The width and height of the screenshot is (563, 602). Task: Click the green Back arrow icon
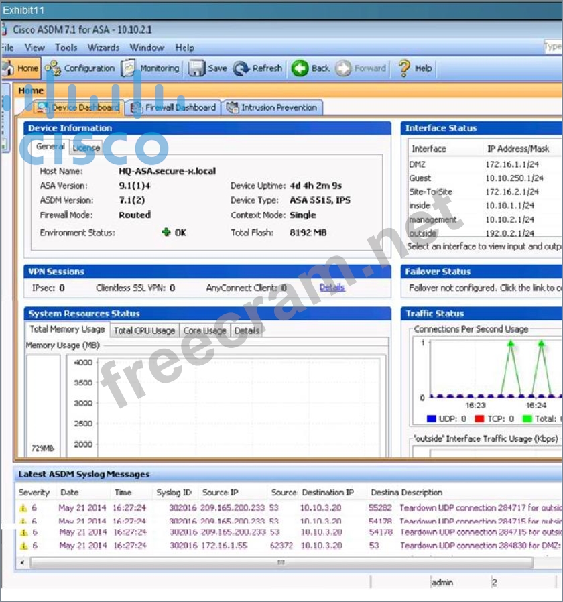300,68
